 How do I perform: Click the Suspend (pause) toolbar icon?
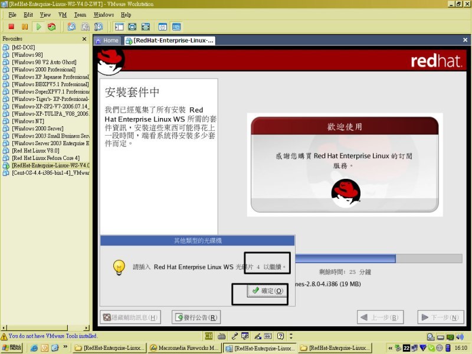(x=25, y=27)
